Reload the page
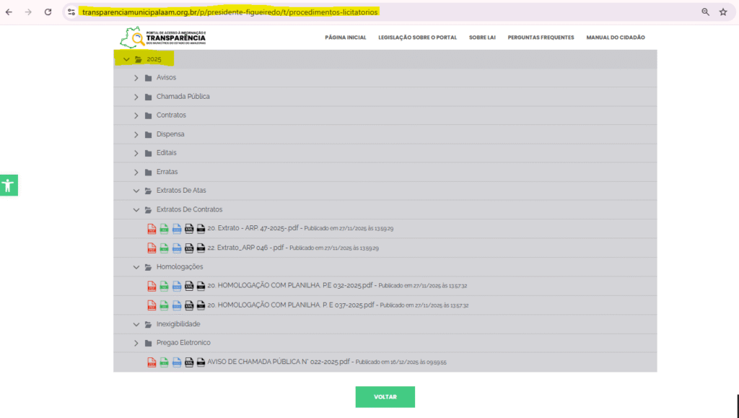Image resolution: width=739 pixels, height=418 pixels. click(48, 12)
